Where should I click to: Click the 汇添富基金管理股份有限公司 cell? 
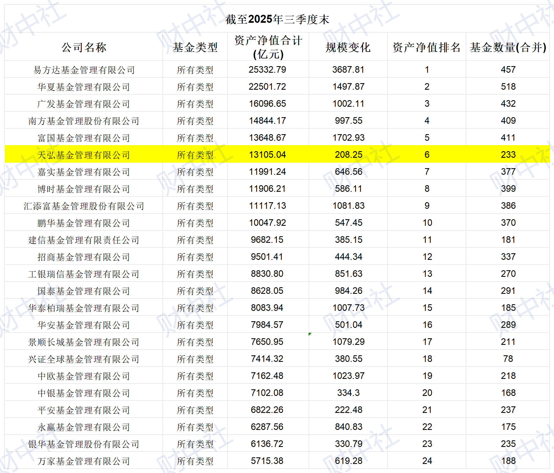(x=84, y=206)
